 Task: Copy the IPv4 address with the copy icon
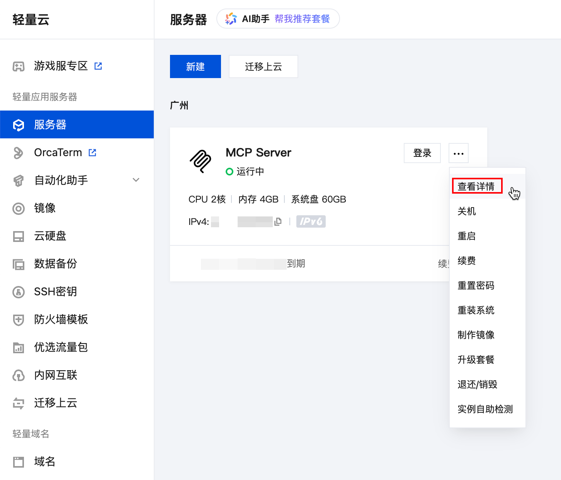[x=278, y=221]
